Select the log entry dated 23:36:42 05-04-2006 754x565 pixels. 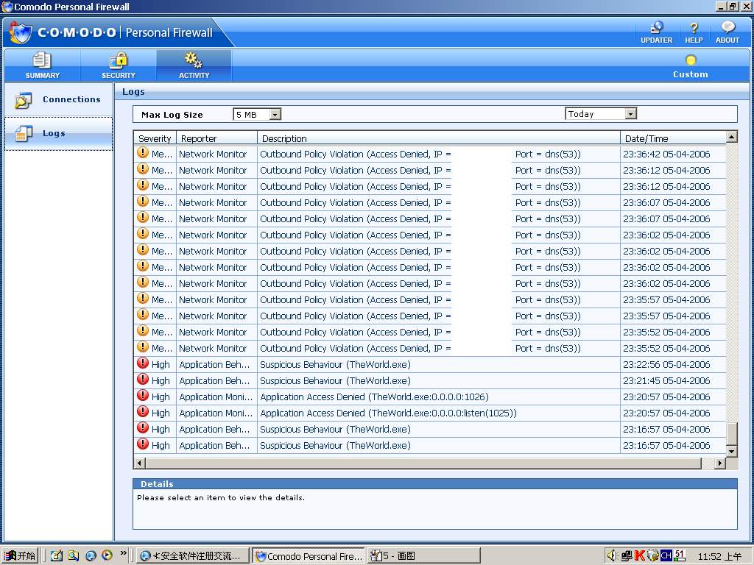point(429,154)
